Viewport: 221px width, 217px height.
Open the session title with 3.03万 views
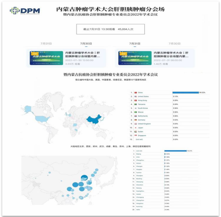pyautogui.click(x=83, y=55)
